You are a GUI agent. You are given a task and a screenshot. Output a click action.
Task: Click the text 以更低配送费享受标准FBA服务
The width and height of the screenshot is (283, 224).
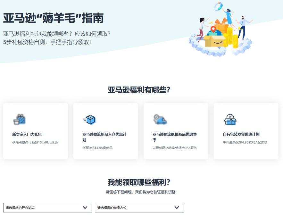coord(175,148)
